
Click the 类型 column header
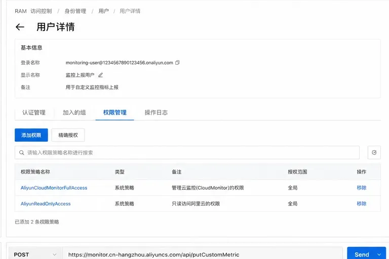[x=120, y=172]
